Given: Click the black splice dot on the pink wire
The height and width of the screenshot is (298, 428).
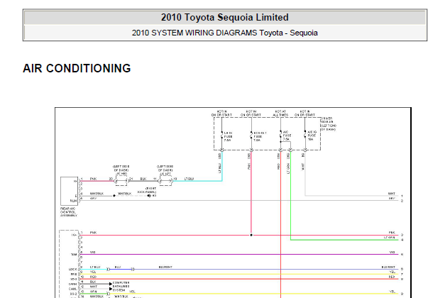Looking at the screenshot, I should pos(251,235).
